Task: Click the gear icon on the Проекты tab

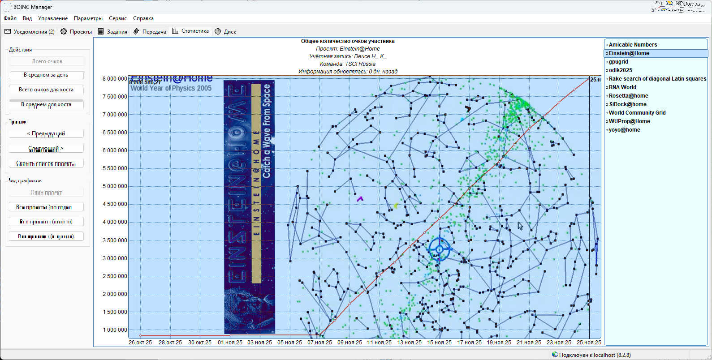Action: pyautogui.click(x=64, y=32)
